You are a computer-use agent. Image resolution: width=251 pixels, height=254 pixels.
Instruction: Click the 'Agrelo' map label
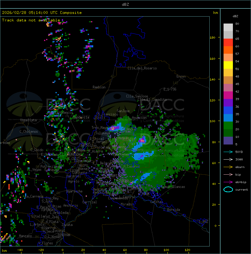point(74,181)
